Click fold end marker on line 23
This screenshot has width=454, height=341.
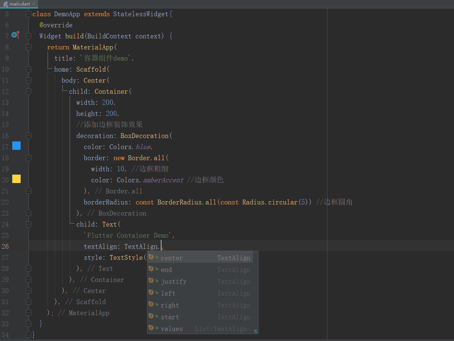tap(28, 213)
